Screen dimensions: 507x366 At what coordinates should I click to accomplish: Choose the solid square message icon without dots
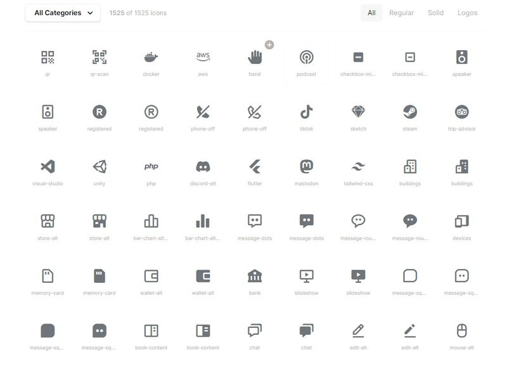(48, 330)
